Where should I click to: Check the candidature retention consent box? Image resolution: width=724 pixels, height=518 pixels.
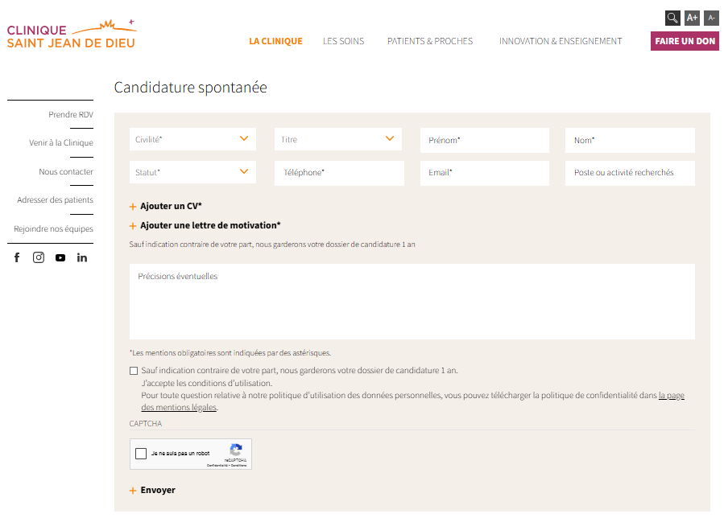(x=132, y=371)
